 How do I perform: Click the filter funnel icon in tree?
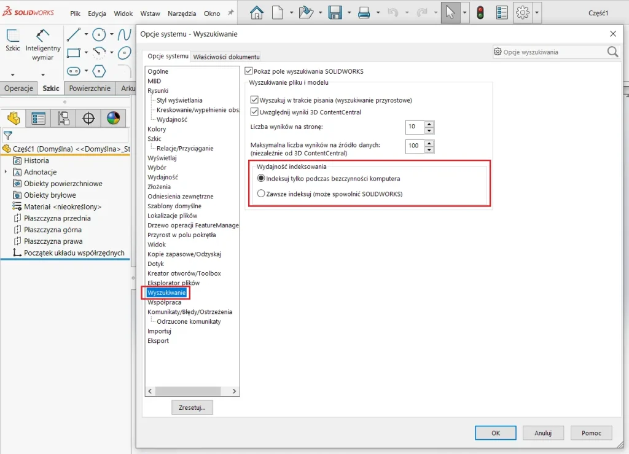[x=7, y=136]
